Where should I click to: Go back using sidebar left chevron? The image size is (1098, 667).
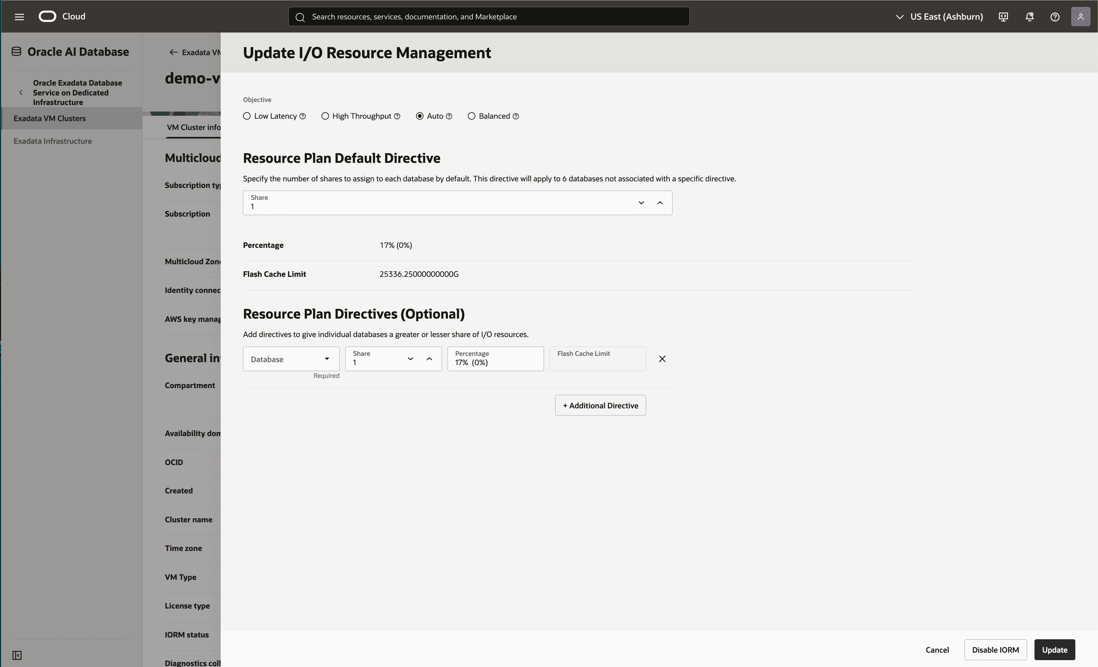(x=21, y=93)
